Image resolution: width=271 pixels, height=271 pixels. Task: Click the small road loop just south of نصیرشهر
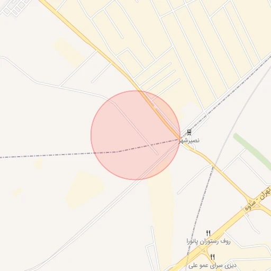193,147
